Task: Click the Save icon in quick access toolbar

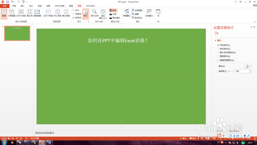Action: coord(7,2)
